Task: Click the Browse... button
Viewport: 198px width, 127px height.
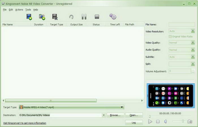Action: pyautogui.click(x=115, y=115)
